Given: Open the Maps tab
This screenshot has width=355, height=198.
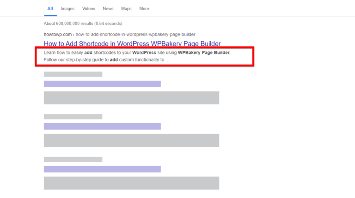Looking at the screenshot, I should [x=126, y=9].
